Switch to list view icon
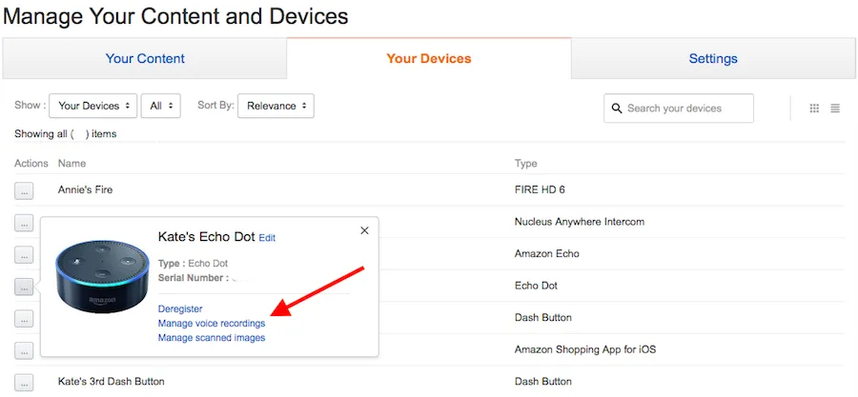858x397 pixels. tap(835, 109)
